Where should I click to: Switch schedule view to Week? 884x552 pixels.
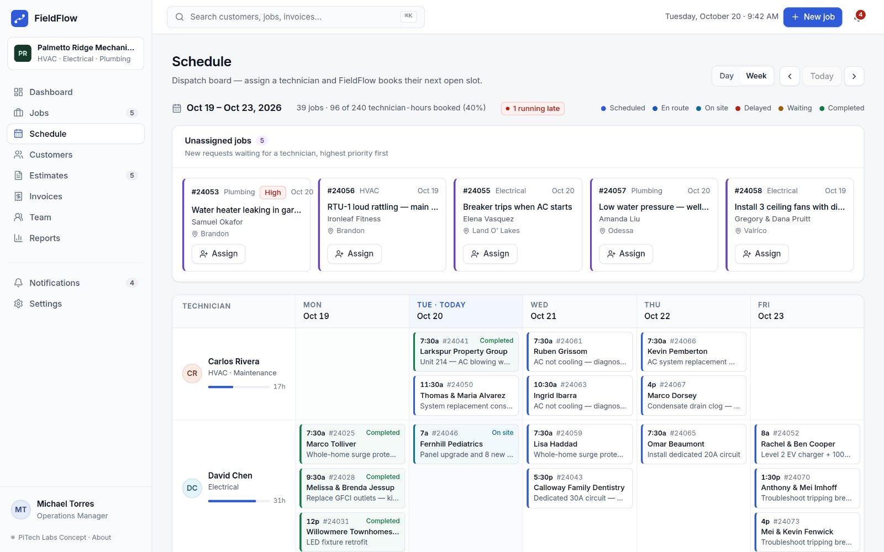pyautogui.click(x=756, y=76)
